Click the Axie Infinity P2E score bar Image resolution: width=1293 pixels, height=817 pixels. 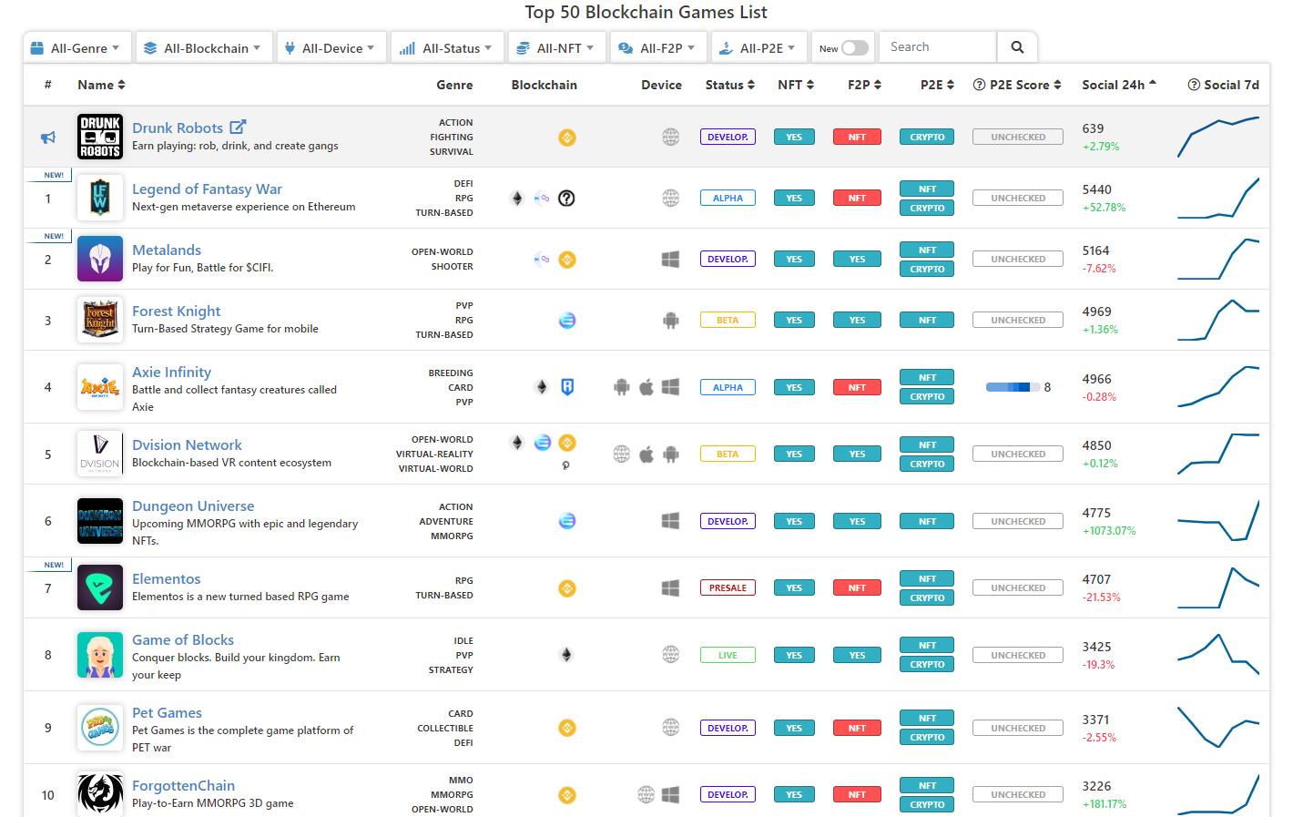[1013, 387]
